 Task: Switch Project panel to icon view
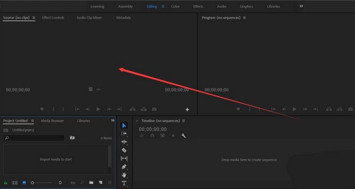click(24, 183)
